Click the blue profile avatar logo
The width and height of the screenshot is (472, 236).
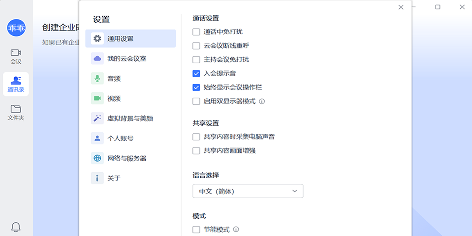click(16, 28)
